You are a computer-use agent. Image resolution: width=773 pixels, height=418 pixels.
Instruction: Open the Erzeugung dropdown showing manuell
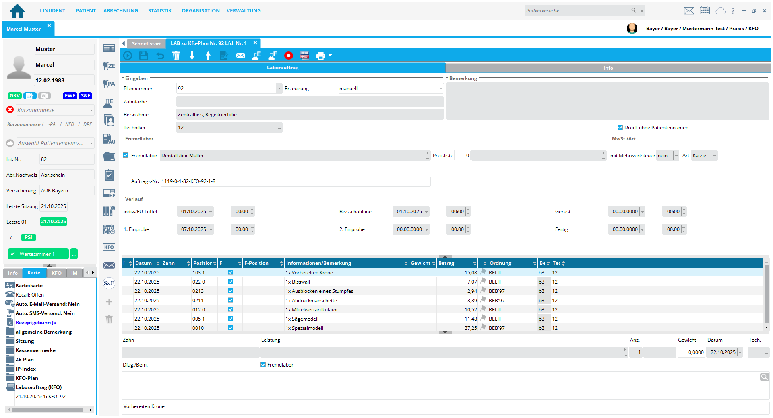click(441, 89)
